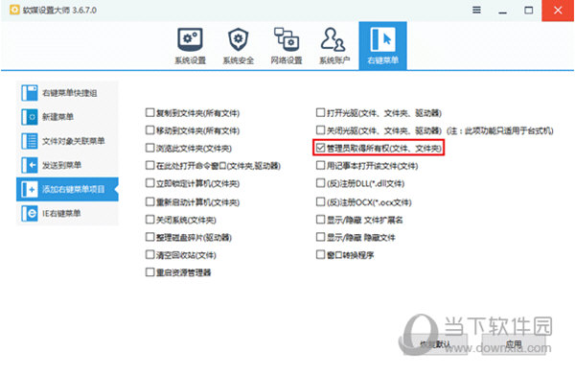The height and width of the screenshot is (376, 575).
Task: Click the 恢复默认 button
Action: click(x=435, y=344)
